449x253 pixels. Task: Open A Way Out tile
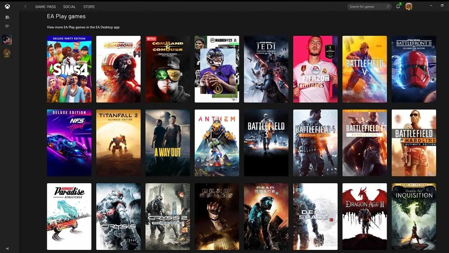168,143
